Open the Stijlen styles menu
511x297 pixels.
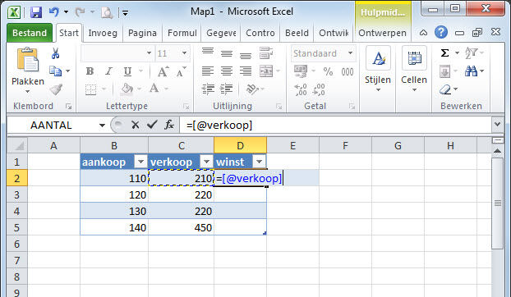378,70
